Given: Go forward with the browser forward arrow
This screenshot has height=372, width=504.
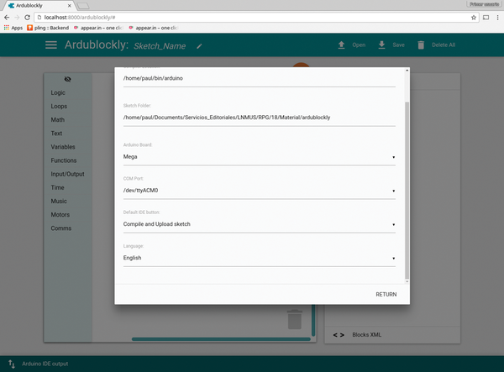Looking at the screenshot, I should pyautogui.click(x=17, y=18).
